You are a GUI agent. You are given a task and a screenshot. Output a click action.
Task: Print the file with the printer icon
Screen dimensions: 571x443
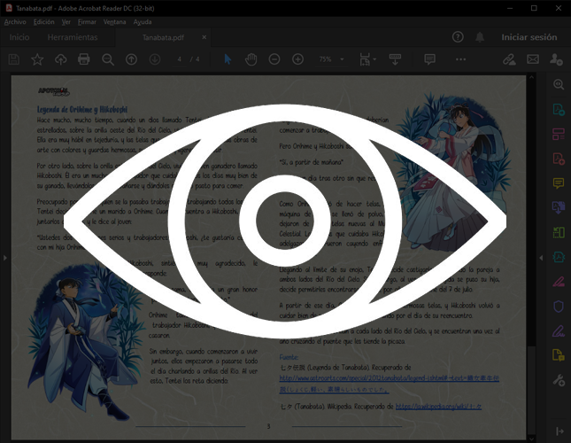pos(84,59)
